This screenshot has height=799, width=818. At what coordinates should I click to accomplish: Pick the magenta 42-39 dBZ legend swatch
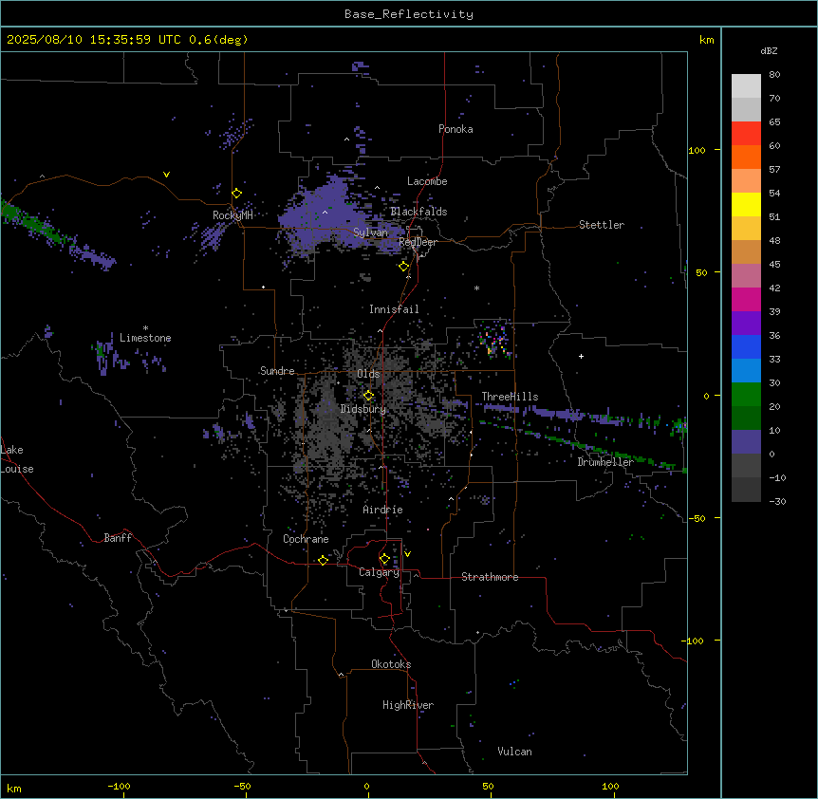pyautogui.click(x=746, y=299)
